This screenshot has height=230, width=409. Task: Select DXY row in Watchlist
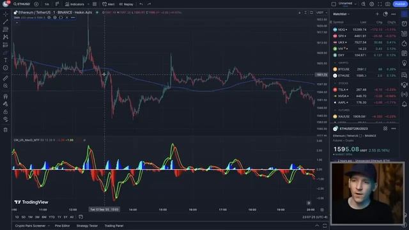pyautogui.click(x=365, y=55)
